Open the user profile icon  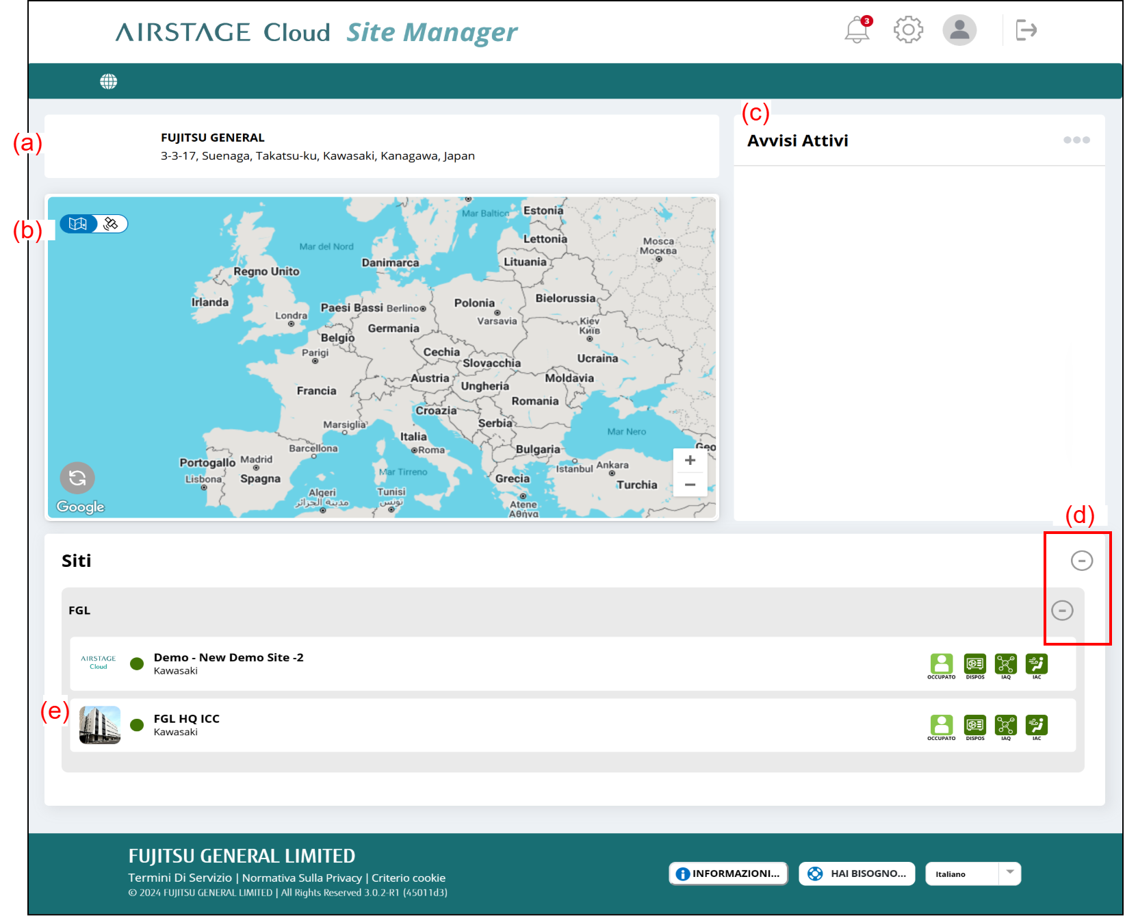(x=959, y=30)
